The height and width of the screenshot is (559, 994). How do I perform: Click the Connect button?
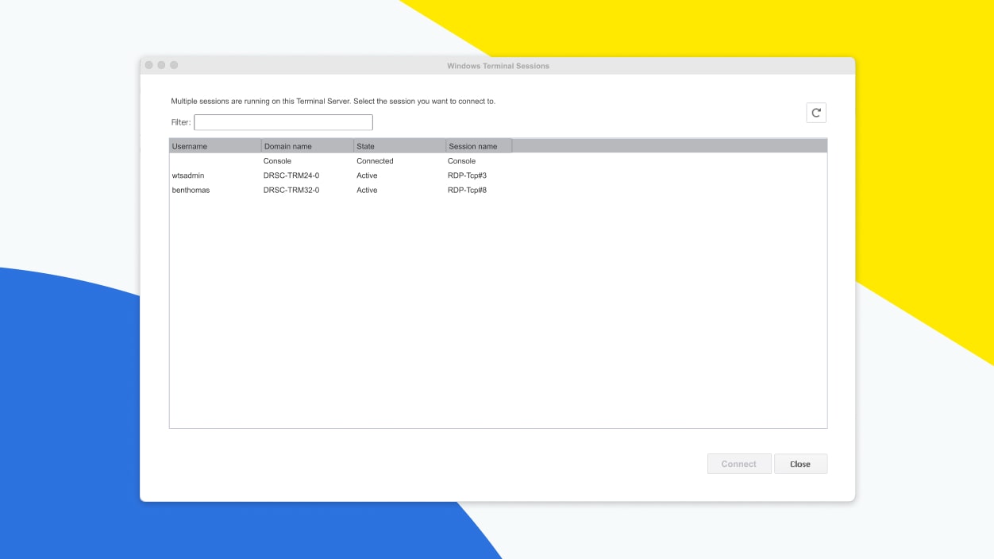coord(738,464)
